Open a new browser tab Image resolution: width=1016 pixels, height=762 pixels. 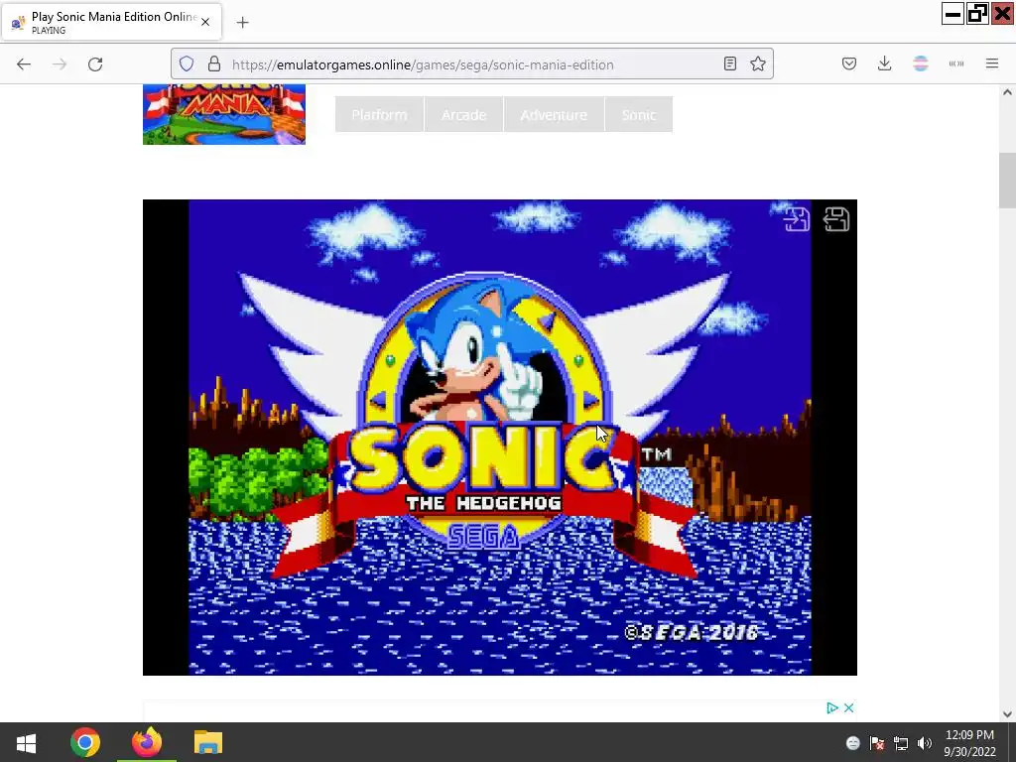point(242,23)
